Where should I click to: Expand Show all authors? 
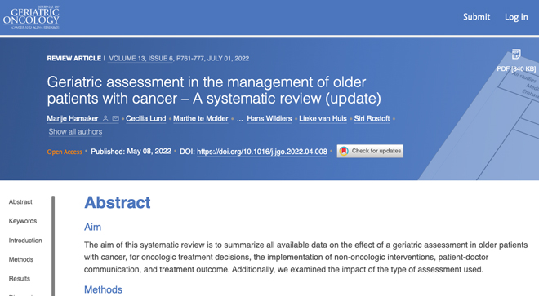click(75, 132)
